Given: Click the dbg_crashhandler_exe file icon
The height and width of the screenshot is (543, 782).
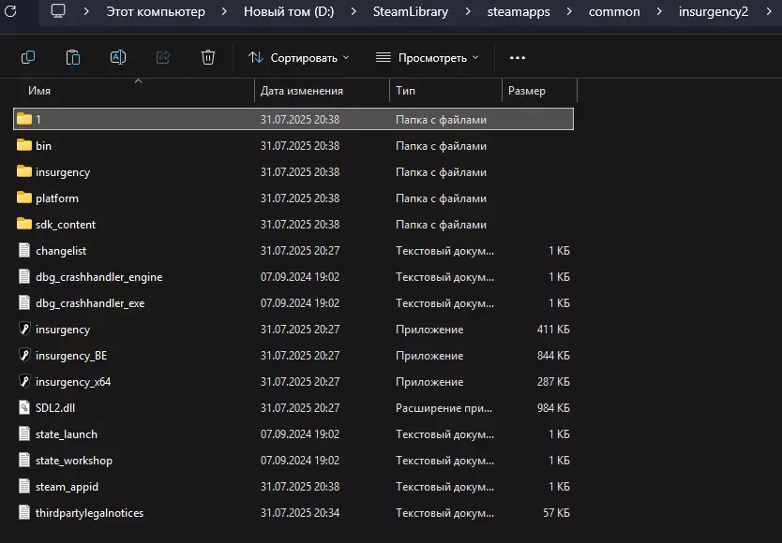Looking at the screenshot, I should [x=24, y=303].
